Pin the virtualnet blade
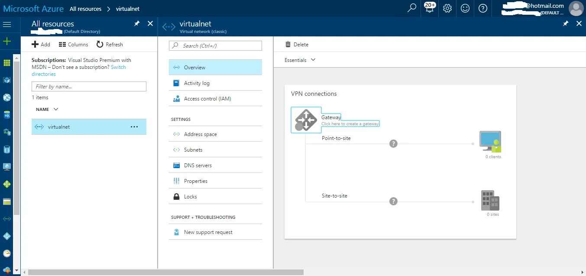This screenshot has height=276, width=586. (x=566, y=24)
